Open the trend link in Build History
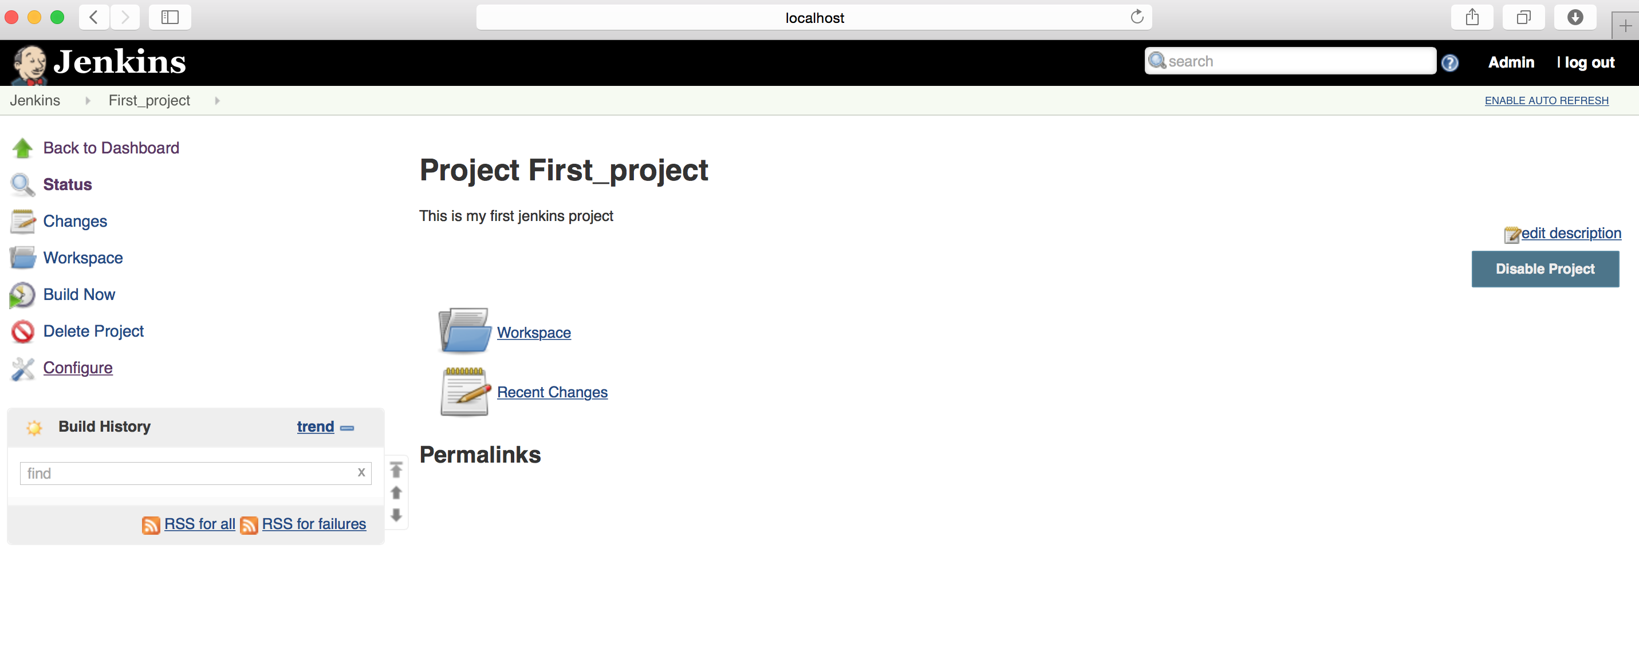This screenshot has width=1639, height=655. click(316, 427)
